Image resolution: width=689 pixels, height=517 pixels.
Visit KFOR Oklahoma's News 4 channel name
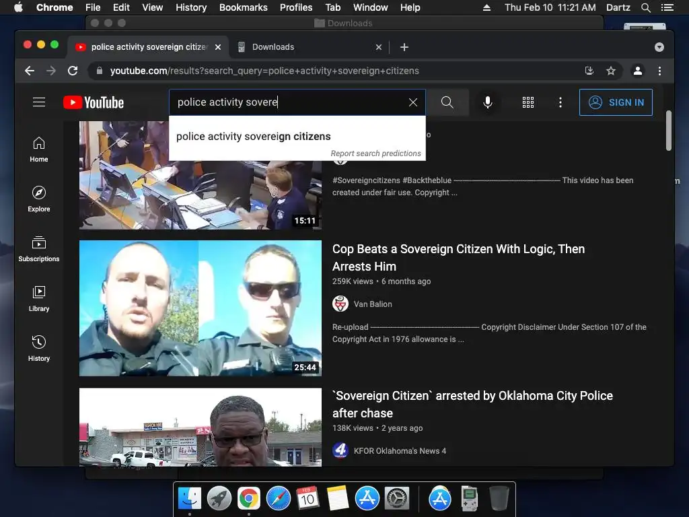click(400, 451)
